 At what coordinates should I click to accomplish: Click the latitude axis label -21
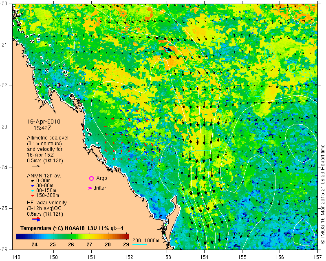pos(4,45)
